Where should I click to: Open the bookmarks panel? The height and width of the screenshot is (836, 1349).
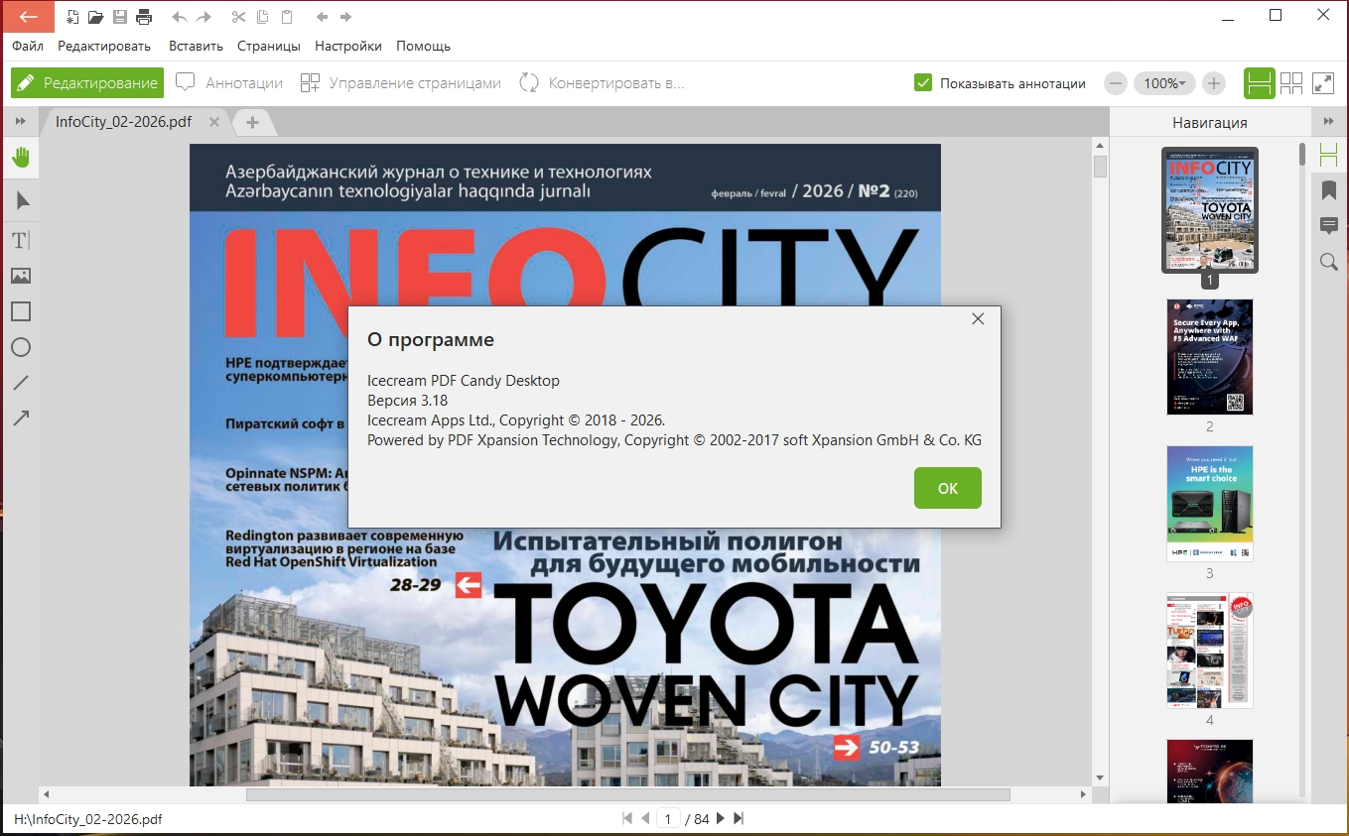coord(1329,190)
